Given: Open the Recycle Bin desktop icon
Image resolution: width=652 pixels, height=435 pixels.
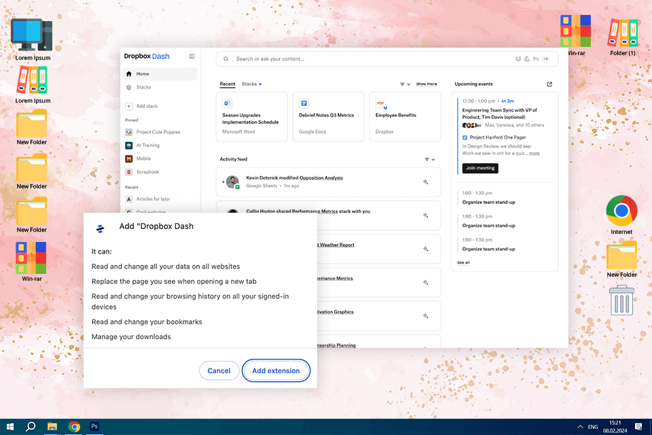Looking at the screenshot, I should pos(621,300).
